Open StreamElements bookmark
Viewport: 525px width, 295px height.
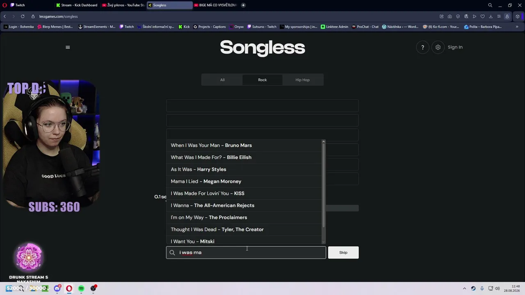[96, 27]
